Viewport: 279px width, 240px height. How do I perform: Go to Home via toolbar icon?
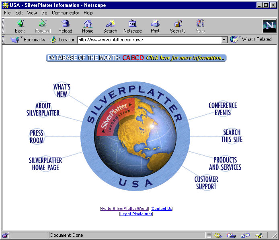[88, 26]
